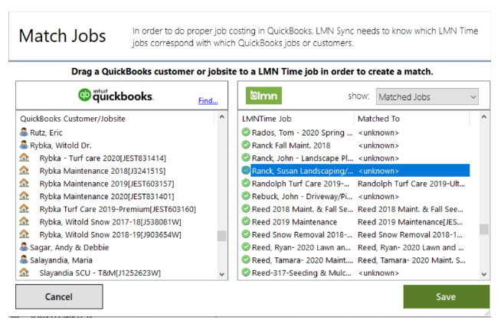The height and width of the screenshot is (320, 501).
Task: Click the QuickBooks list scrollbar thumb
Action: click(x=222, y=236)
